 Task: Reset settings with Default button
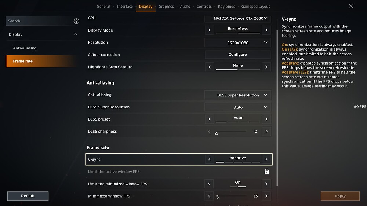click(x=28, y=196)
